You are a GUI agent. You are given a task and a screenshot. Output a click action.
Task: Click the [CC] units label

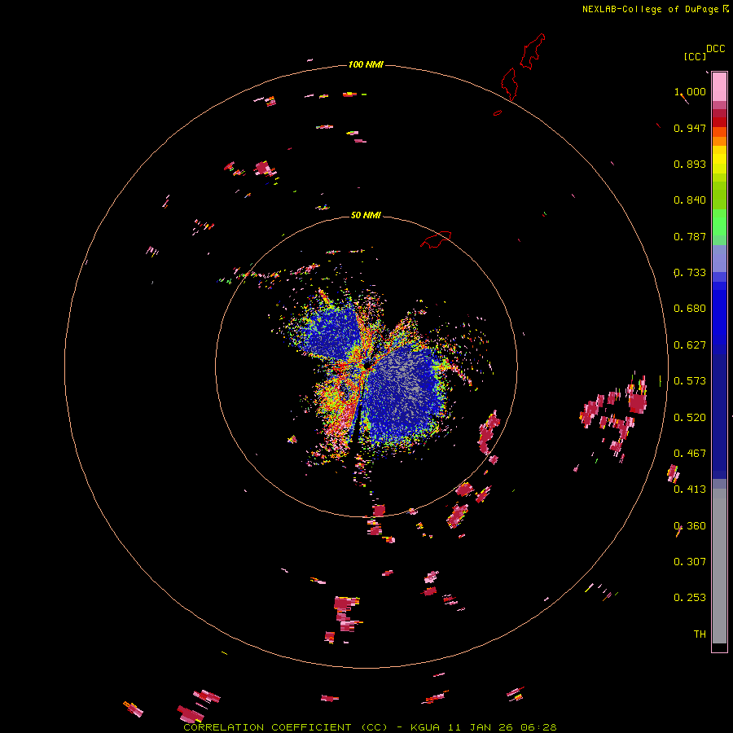point(695,56)
